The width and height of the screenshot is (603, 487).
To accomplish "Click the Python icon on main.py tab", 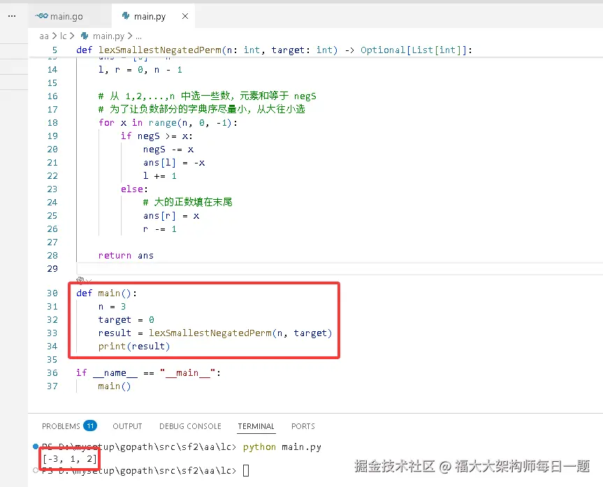I will click(x=125, y=16).
